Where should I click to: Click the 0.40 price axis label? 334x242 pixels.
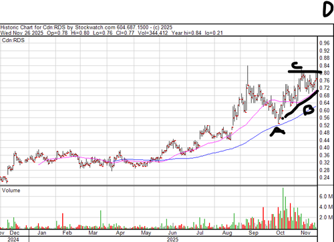coord(325,147)
